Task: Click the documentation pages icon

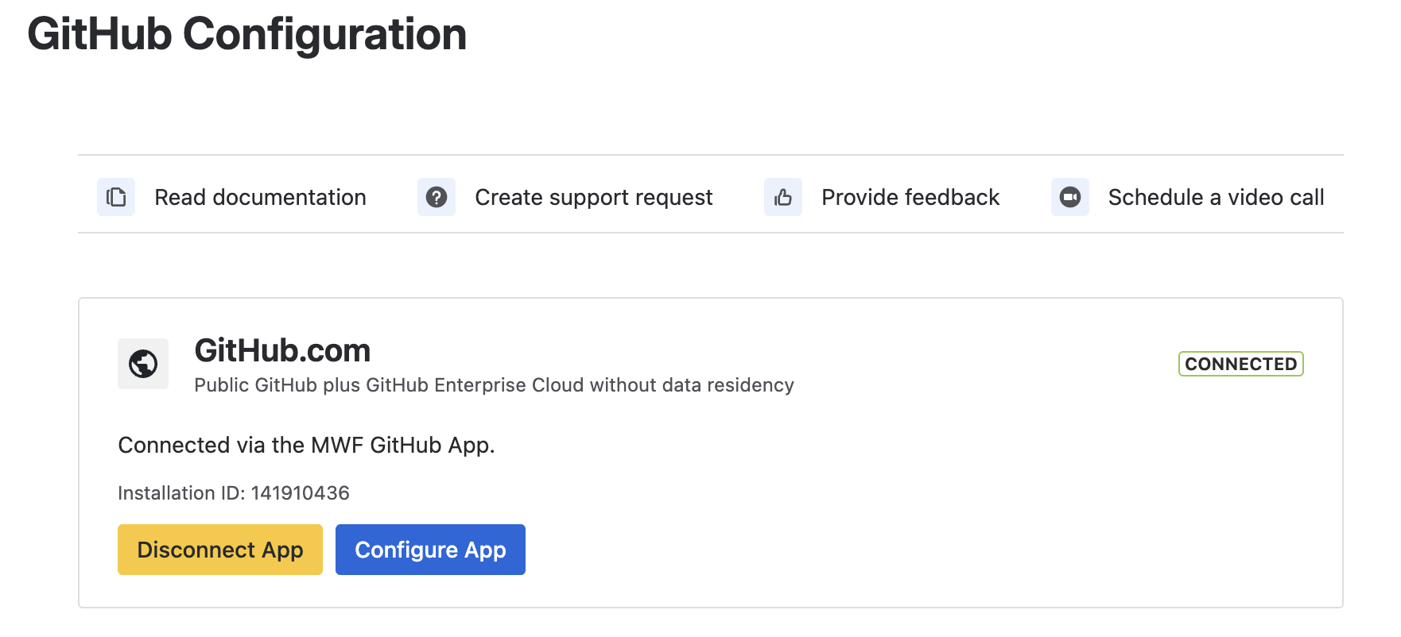Action: tap(116, 197)
